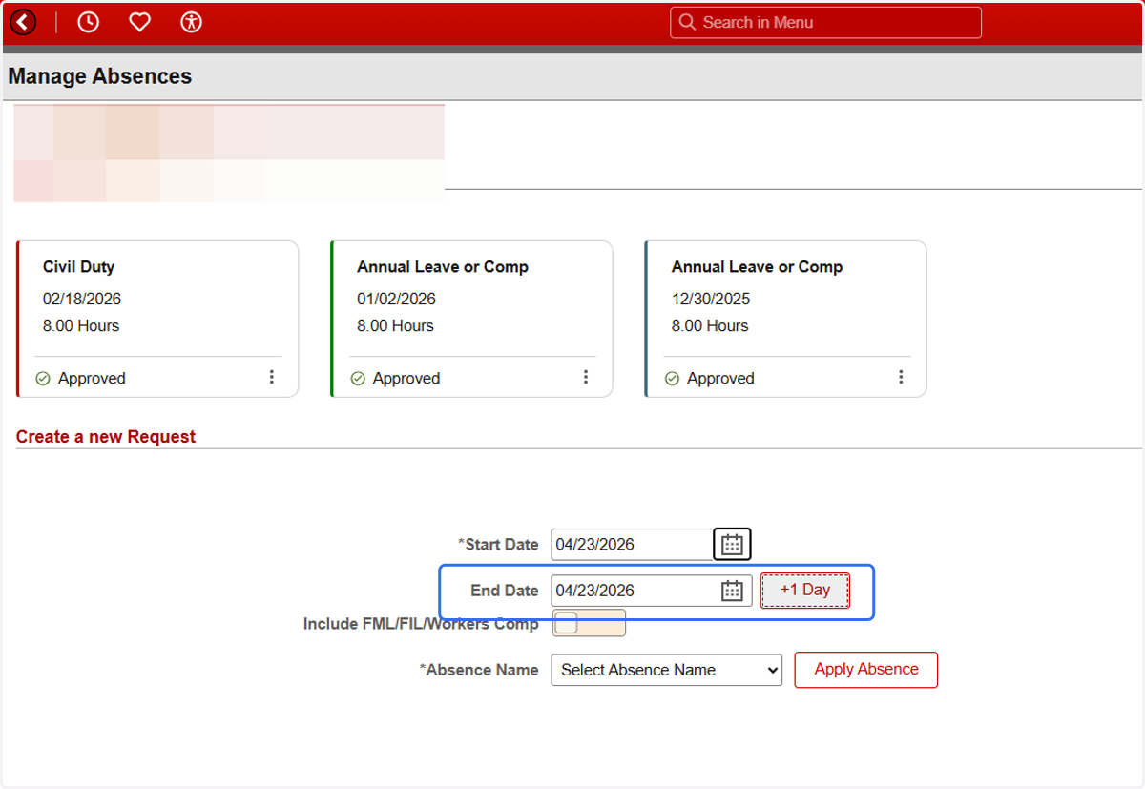Click the Include FML/FIL/Workers Comp label

[421, 624]
